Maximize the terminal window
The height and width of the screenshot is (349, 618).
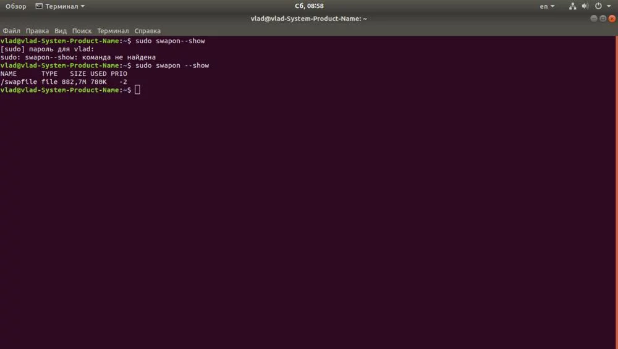[603, 19]
